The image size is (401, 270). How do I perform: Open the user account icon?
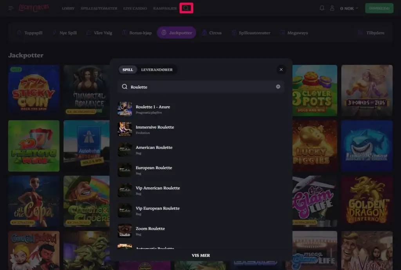click(x=332, y=8)
